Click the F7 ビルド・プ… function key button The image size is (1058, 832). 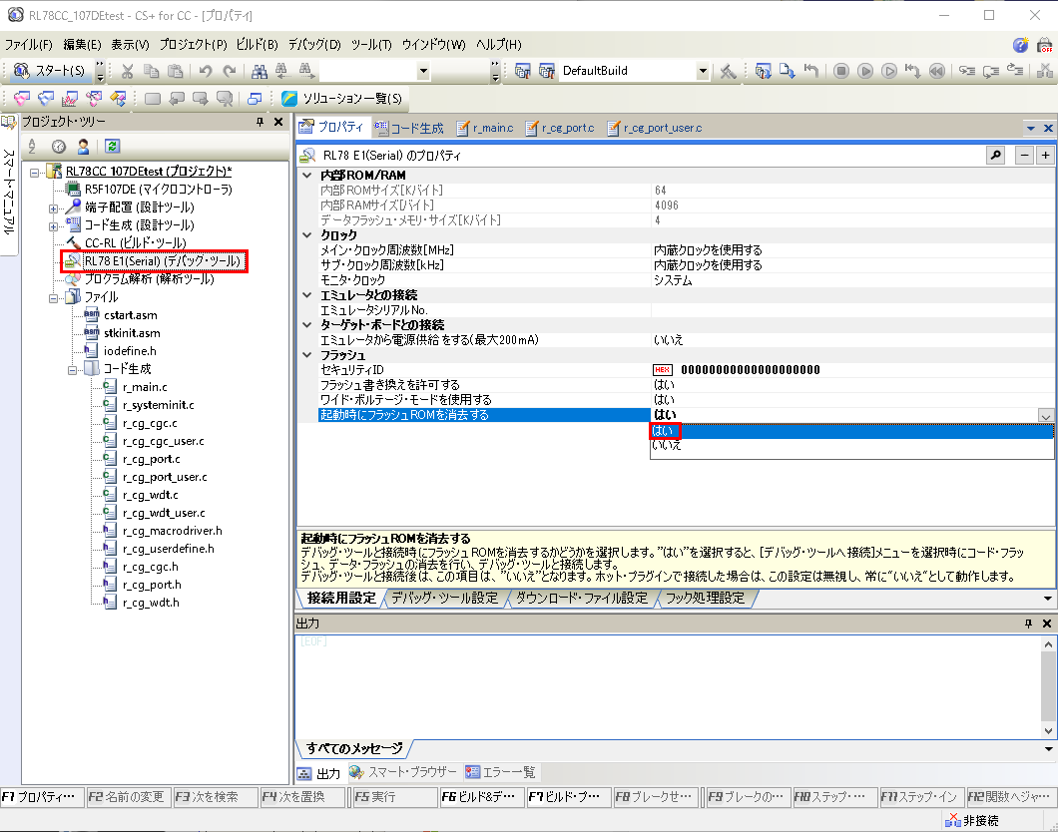point(569,797)
